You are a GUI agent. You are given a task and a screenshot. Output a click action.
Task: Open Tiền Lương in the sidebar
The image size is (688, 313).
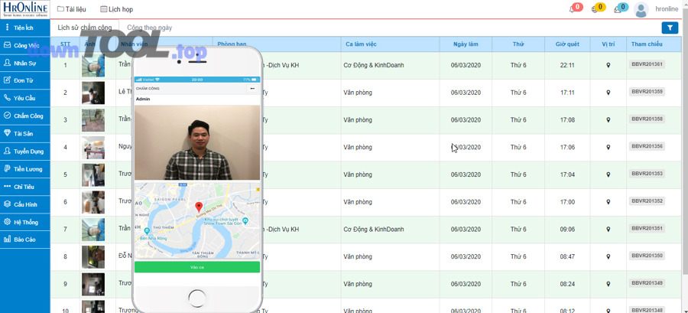(x=24, y=169)
